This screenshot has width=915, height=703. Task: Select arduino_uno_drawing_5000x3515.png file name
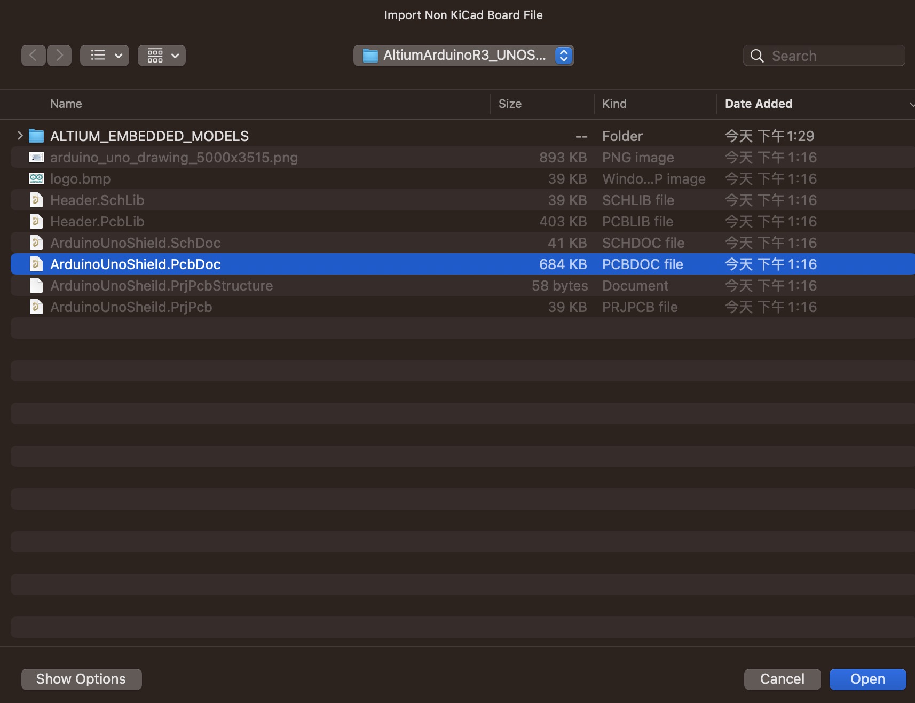pos(174,158)
